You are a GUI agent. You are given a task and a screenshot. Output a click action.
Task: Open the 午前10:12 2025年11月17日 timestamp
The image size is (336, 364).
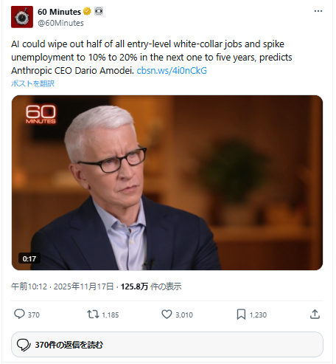(63, 286)
